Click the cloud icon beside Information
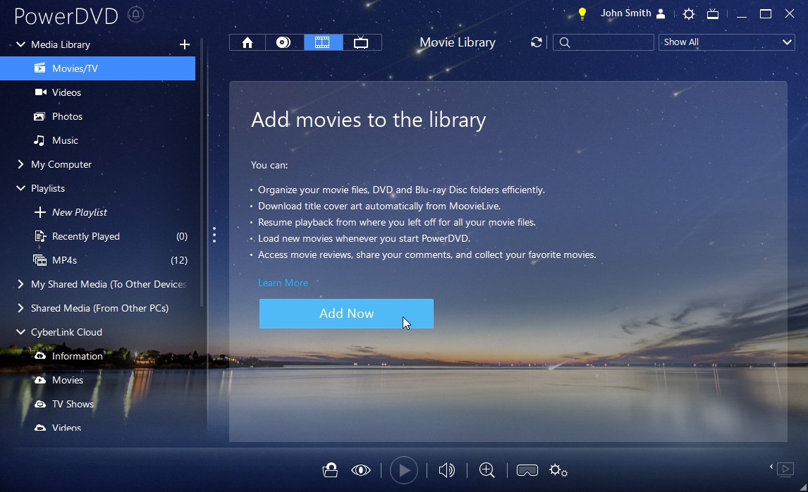 39,356
